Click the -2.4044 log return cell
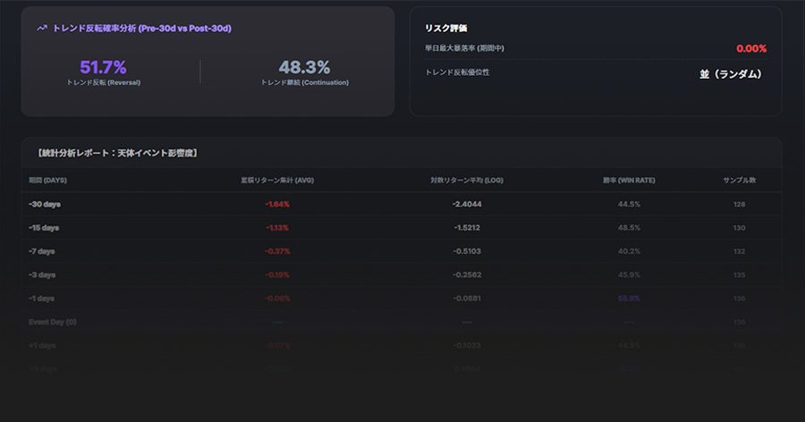Viewport: 805px width, 422px height. [x=467, y=205]
